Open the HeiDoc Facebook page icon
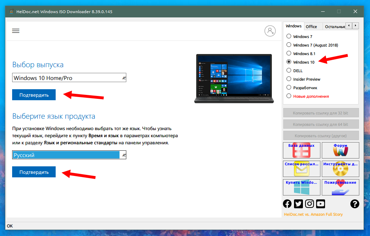The image size is (370, 236). (287, 204)
